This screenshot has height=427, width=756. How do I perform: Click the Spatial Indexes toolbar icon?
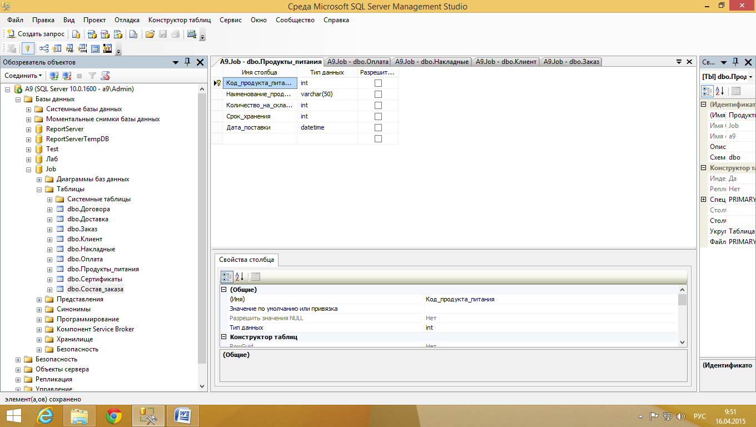[108, 48]
